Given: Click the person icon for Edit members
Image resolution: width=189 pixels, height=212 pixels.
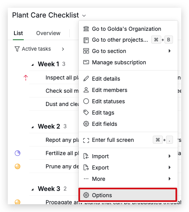Looking at the screenshot, I should pyautogui.click(x=86, y=90).
